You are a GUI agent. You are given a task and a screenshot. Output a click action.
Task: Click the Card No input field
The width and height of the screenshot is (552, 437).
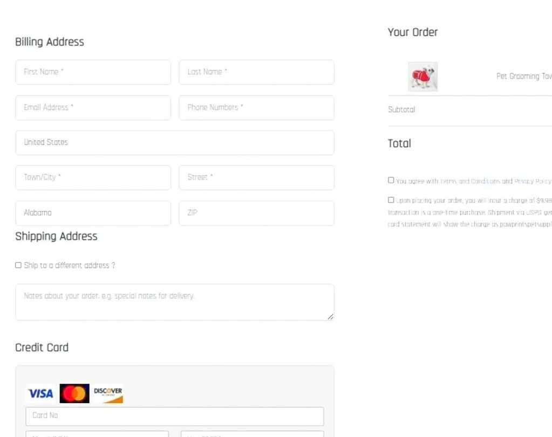(x=174, y=416)
